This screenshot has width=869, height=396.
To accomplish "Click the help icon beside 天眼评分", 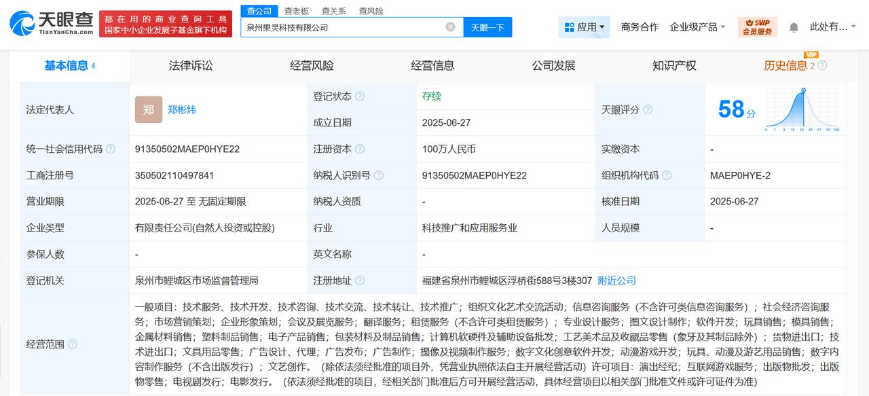I will point(648,109).
